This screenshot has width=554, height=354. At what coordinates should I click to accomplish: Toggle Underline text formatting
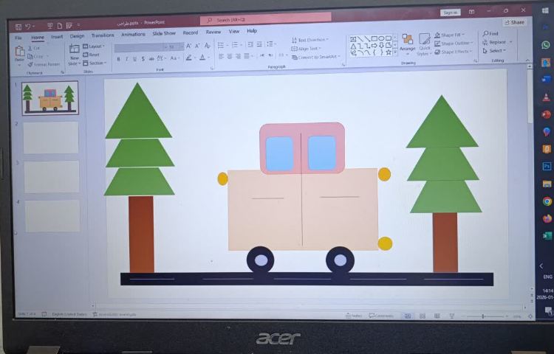click(134, 58)
